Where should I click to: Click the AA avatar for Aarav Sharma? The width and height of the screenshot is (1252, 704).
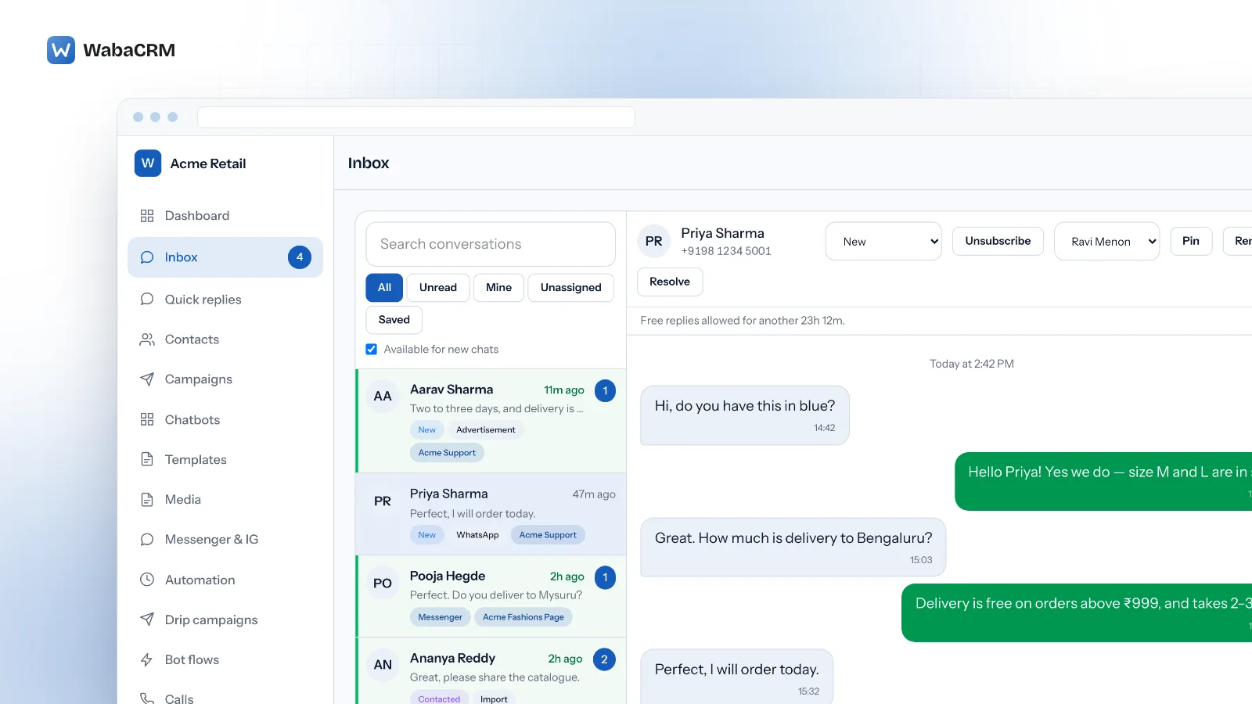click(383, 397)
